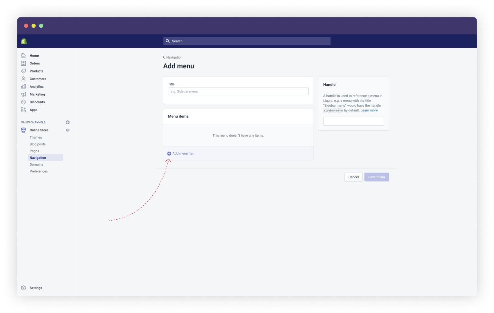Click the search magnifier icon
The width and height of the screenshot is (494, 313).
(x=168, y=41)
